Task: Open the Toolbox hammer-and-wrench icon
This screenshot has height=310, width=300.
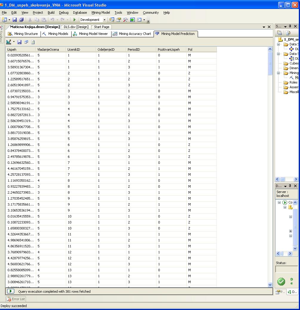Action: (x=126, y=20)
